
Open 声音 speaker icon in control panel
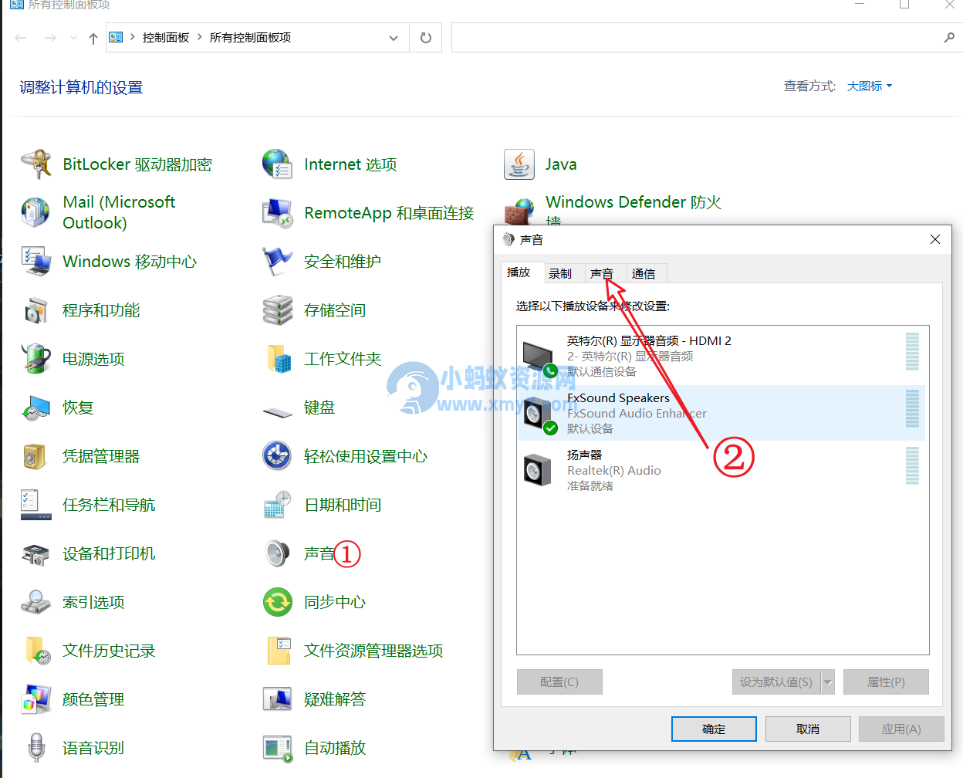(278, 553)
